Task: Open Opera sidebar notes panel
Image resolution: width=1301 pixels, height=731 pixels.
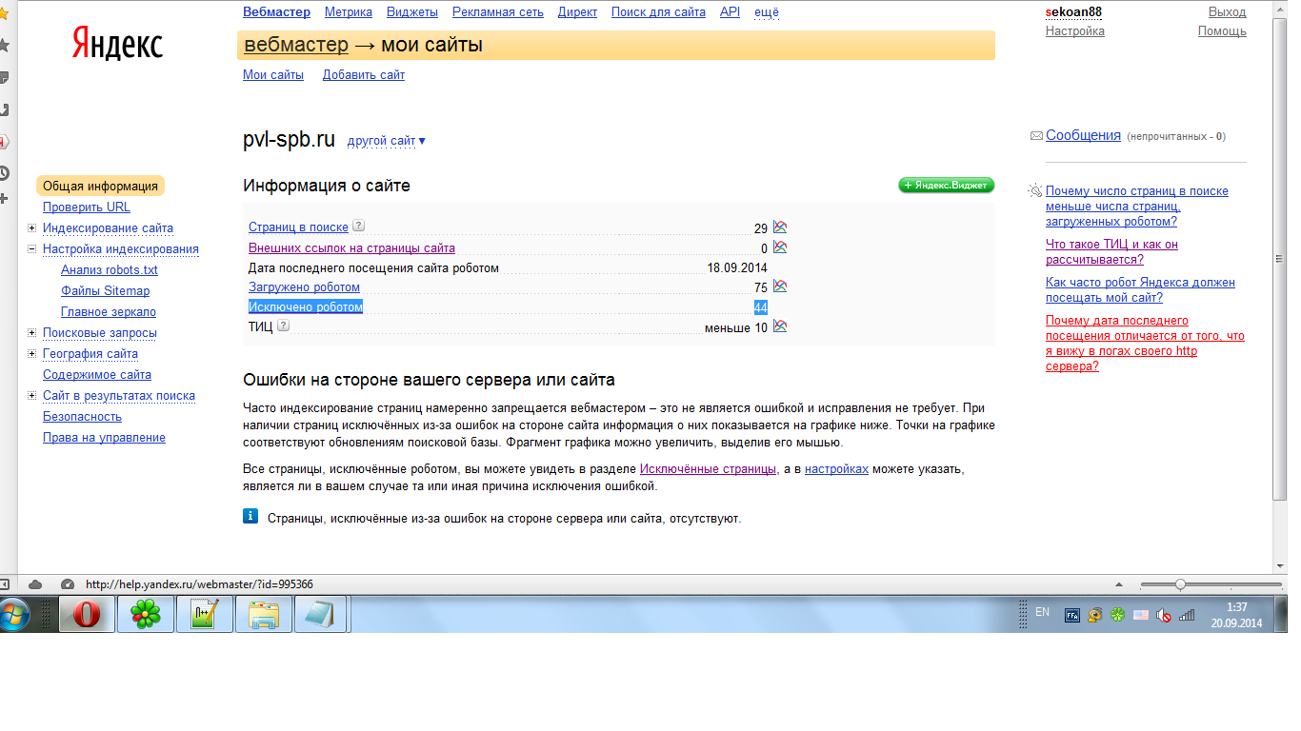Action: pos(4,77)
